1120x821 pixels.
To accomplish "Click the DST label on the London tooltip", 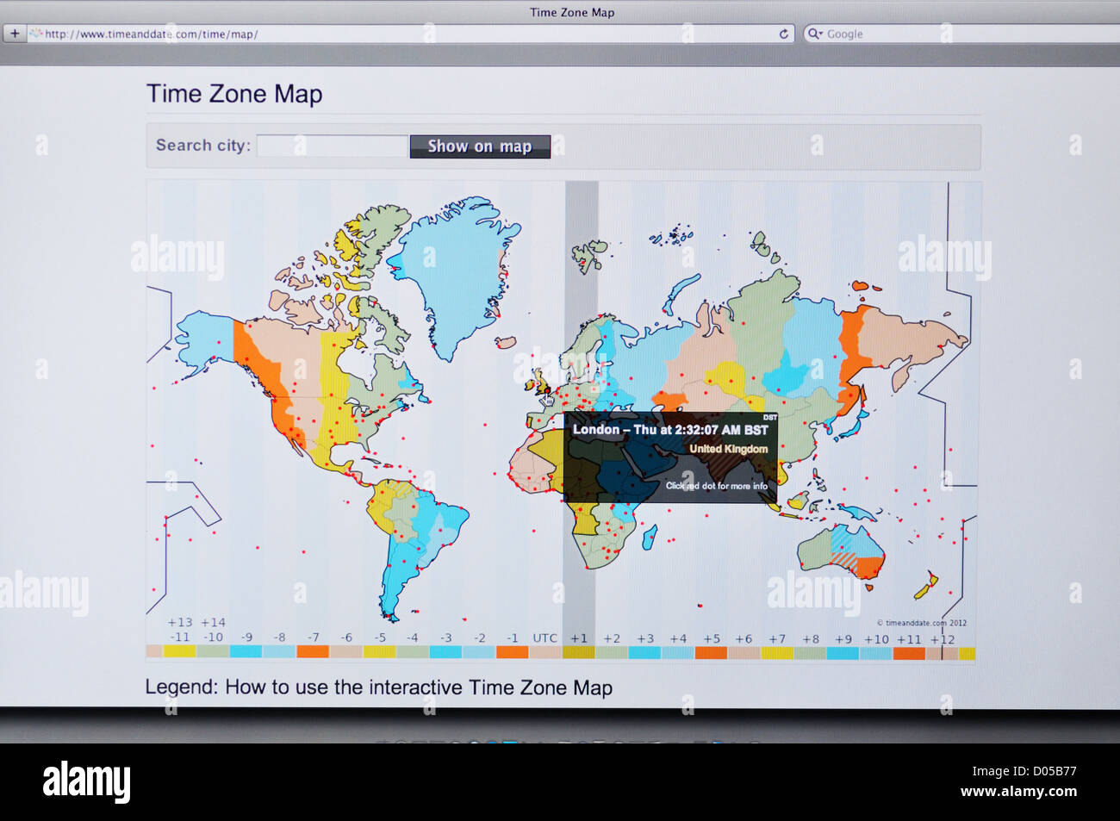I will [x=768, y=416].
